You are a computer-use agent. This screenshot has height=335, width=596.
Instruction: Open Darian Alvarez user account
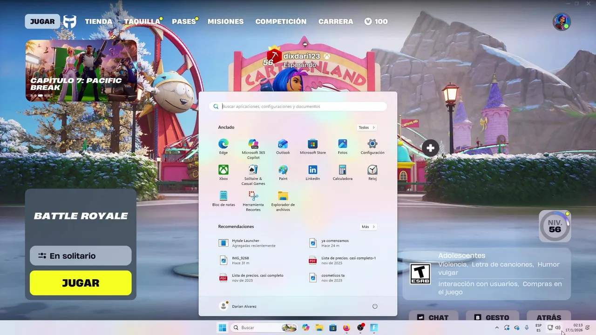[x=238, y=306]
